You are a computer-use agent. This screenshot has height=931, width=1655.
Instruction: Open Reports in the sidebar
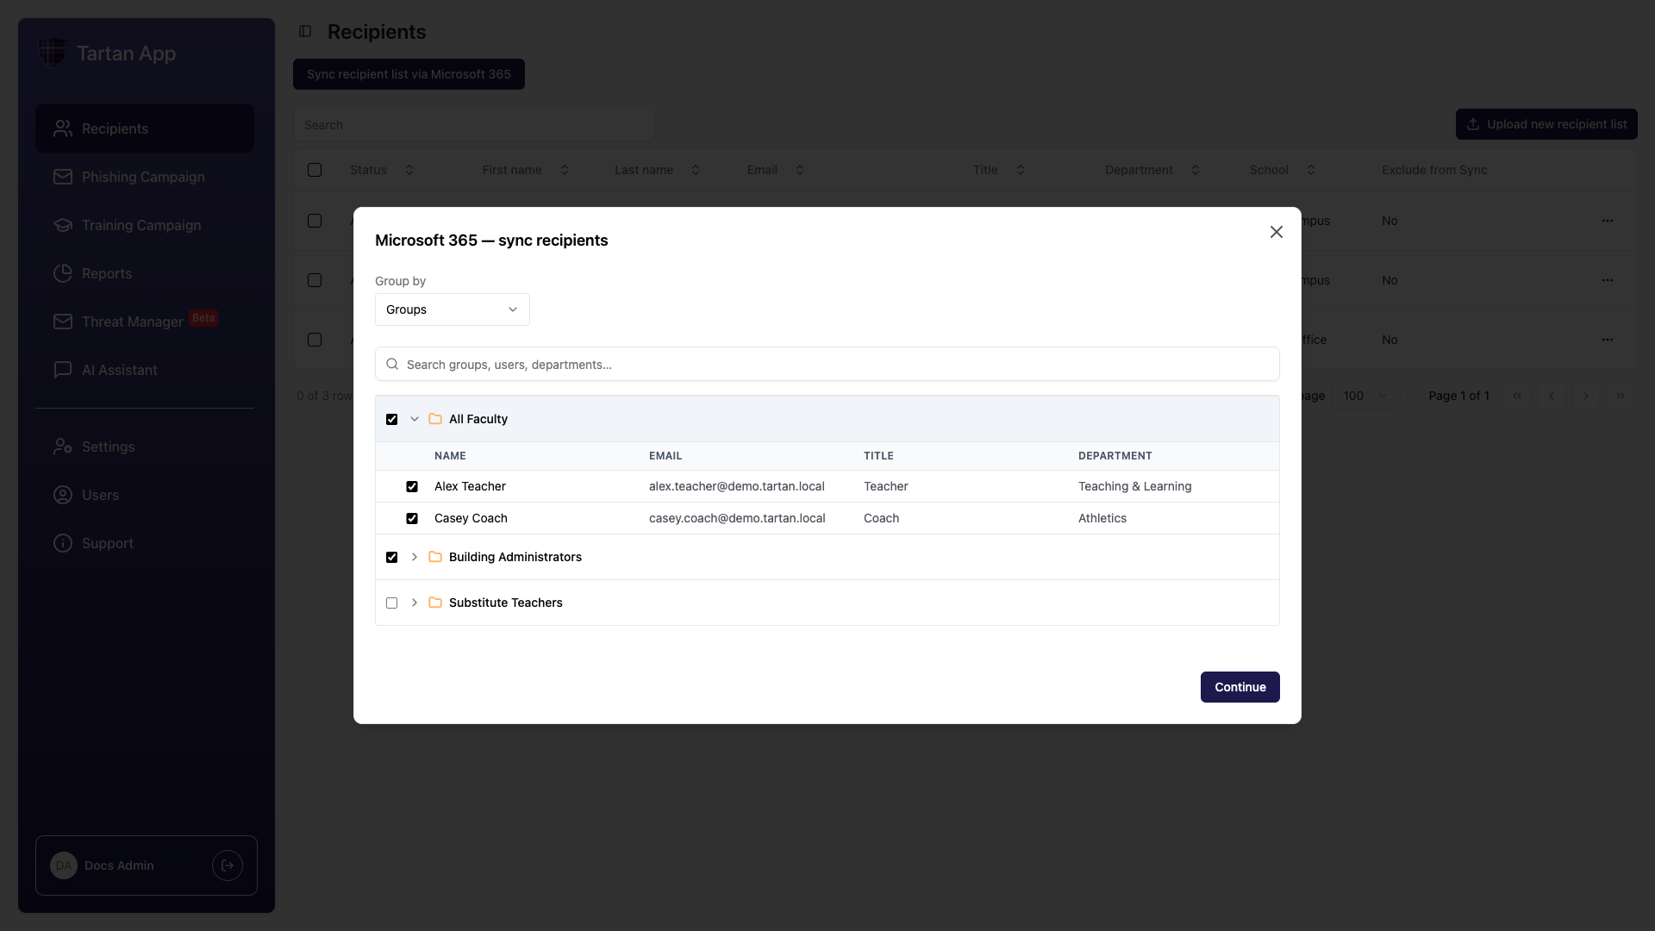(x=145, y=273)
